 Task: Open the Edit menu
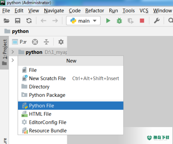coord(19,11)
